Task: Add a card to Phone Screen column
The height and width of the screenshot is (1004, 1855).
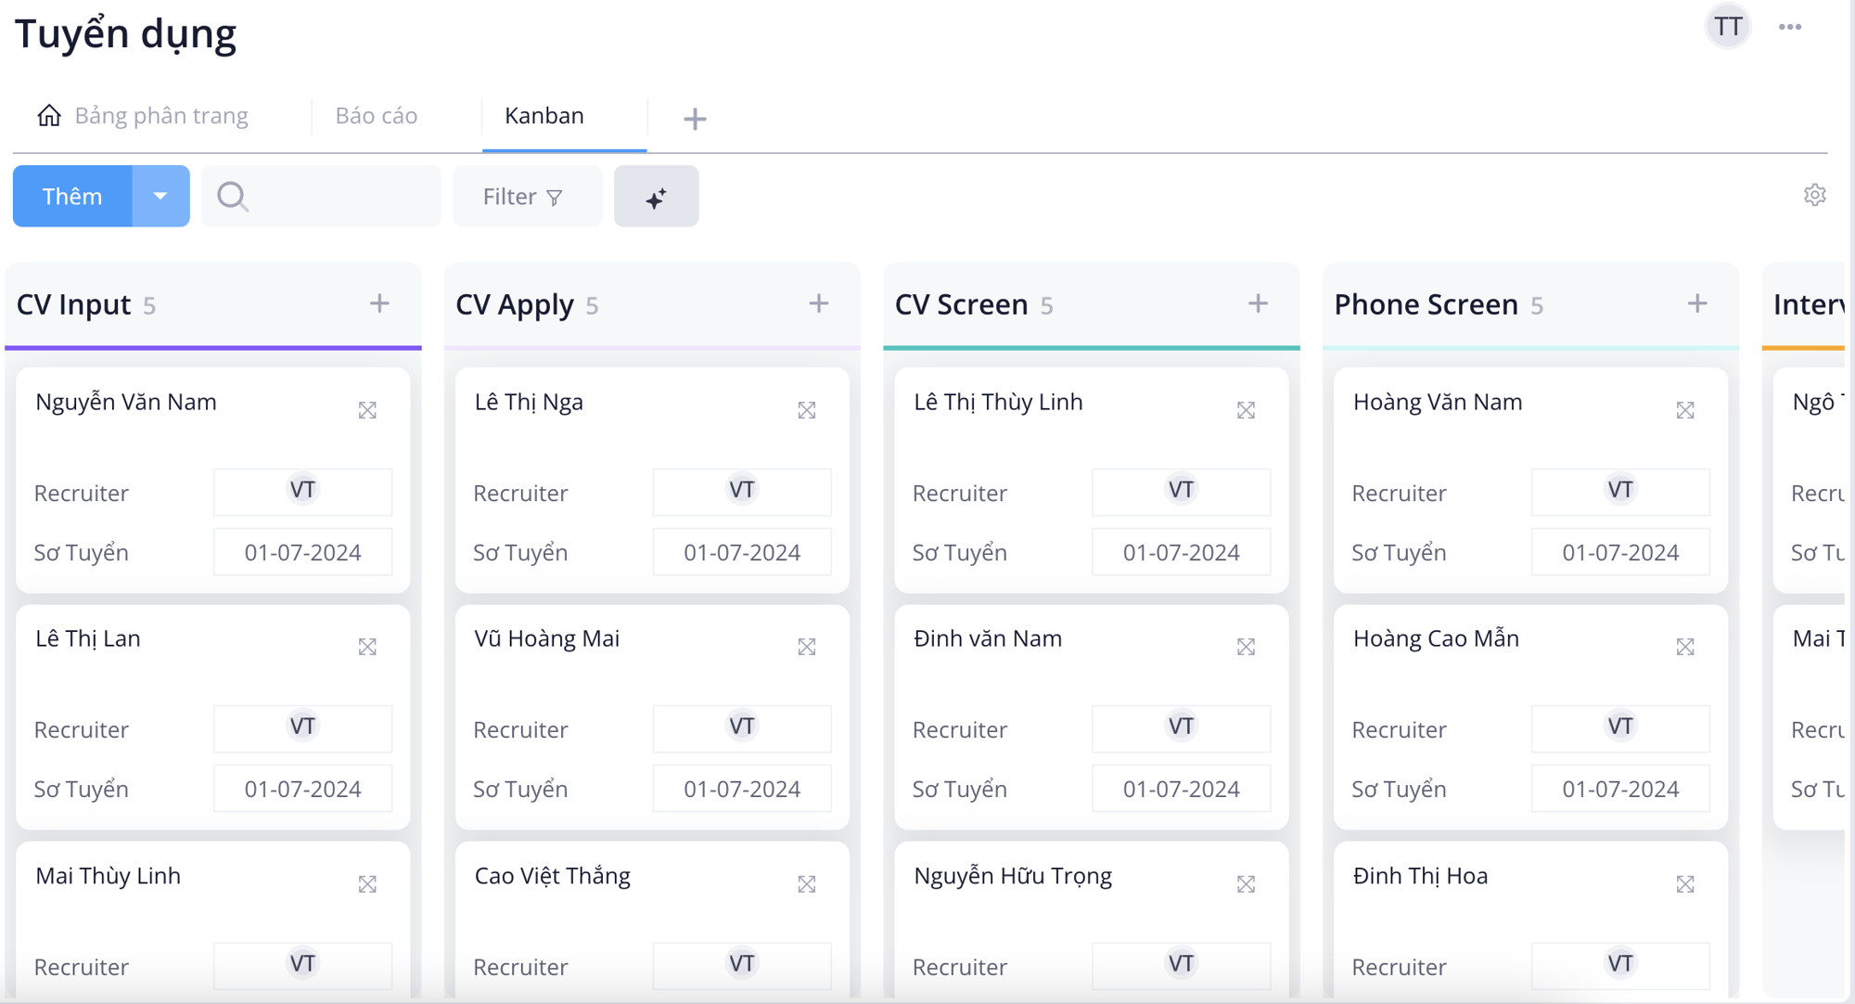Action: [x=1697, y=303]
